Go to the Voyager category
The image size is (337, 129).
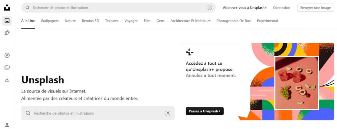pos(131,21)
